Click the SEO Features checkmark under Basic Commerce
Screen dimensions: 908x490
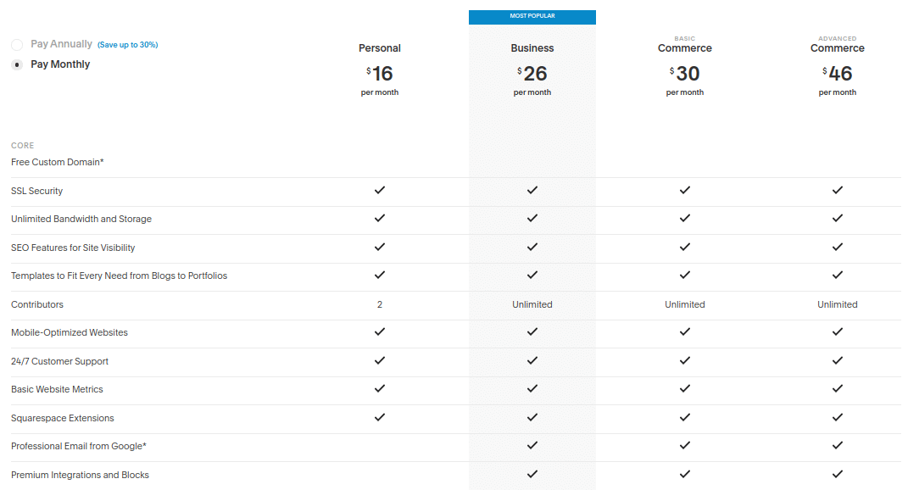tap(684, 247)
